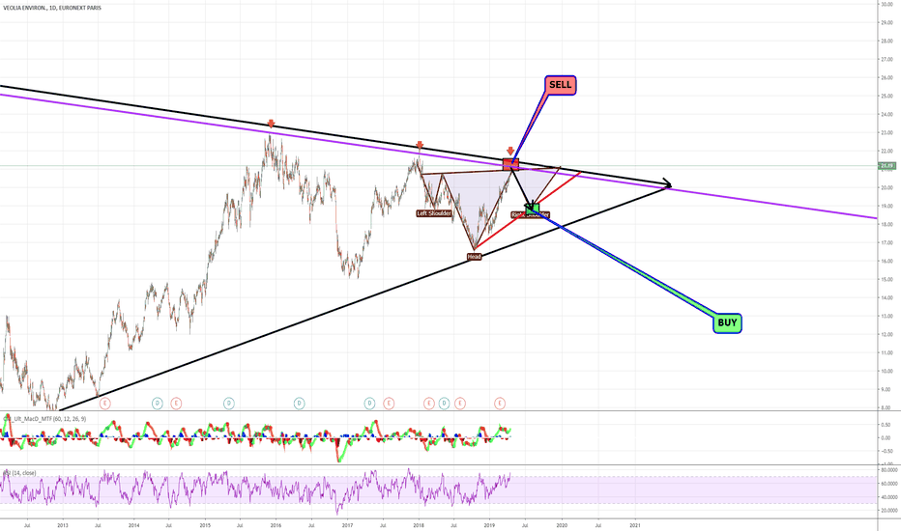Image resolution: width=901 pixels, height=531 pixels.
Task: Click the red sell-zone square on the trendline
Action: point(510,164)
